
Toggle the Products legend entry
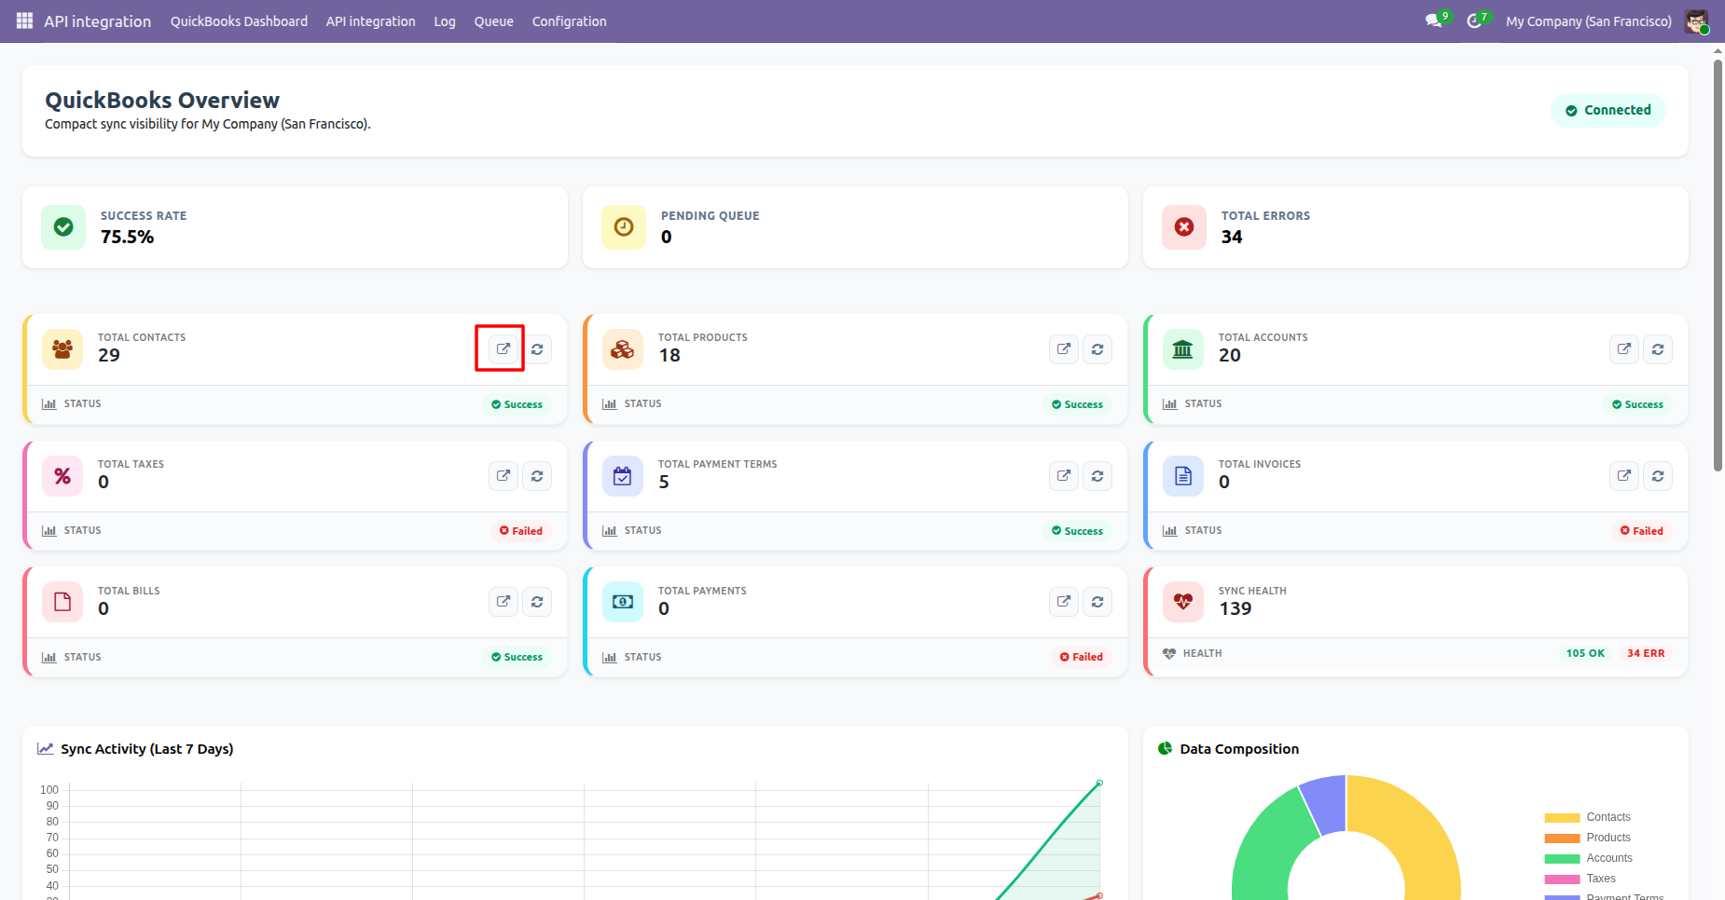(x=1587, y=838)
